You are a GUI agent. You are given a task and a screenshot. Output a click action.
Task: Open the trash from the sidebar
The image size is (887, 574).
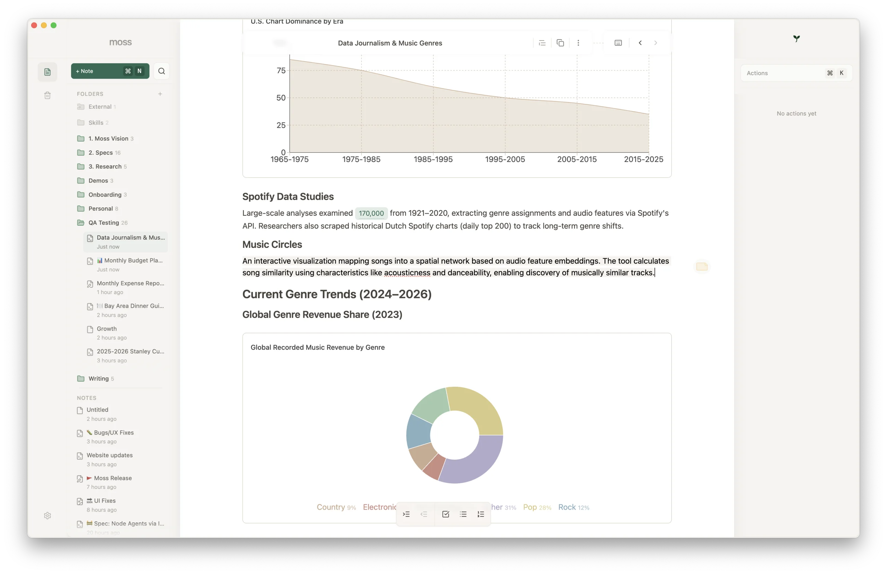pyautogui.click(x=47, y=95)
